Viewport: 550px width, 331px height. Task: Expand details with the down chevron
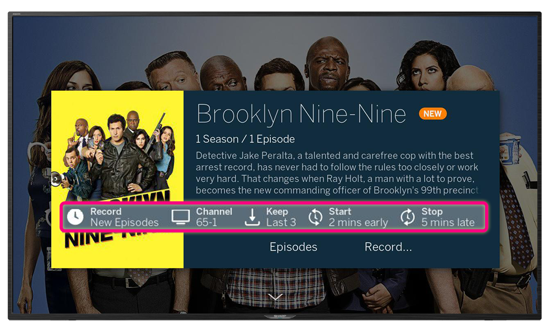click(275, 297)
